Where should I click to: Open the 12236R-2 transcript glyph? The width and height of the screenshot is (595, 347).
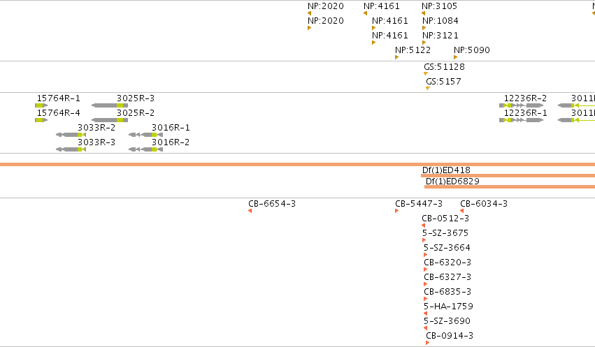pyautogui.click(x=522, y=105)
